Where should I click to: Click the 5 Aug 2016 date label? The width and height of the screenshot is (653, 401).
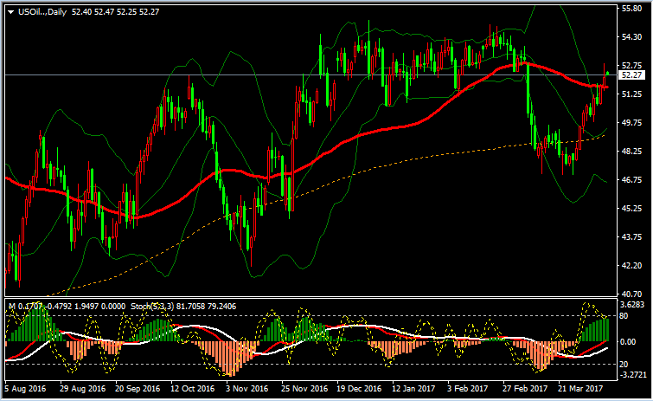(x=25, y=389)
